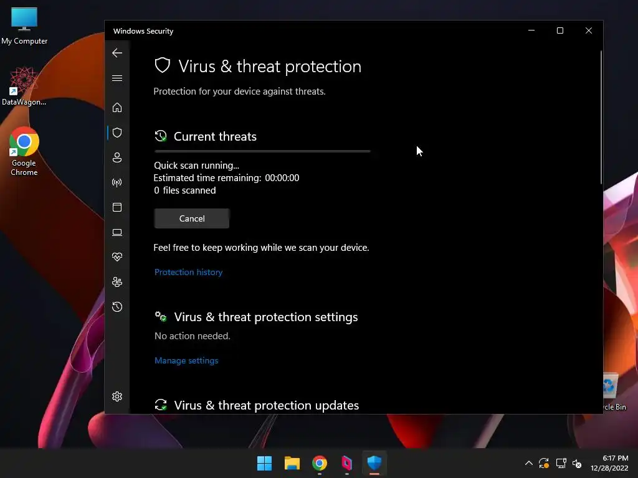Maximize the Windows Security window
The width and height of the screenshot is (638, 478).
point(560,30)
